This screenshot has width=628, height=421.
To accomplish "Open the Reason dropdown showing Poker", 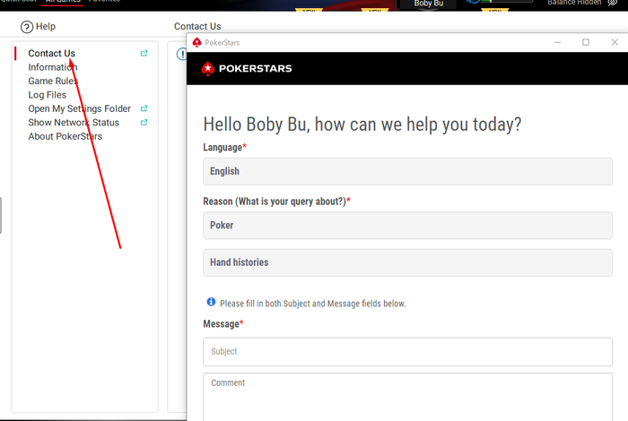I will tap(407, 226).
